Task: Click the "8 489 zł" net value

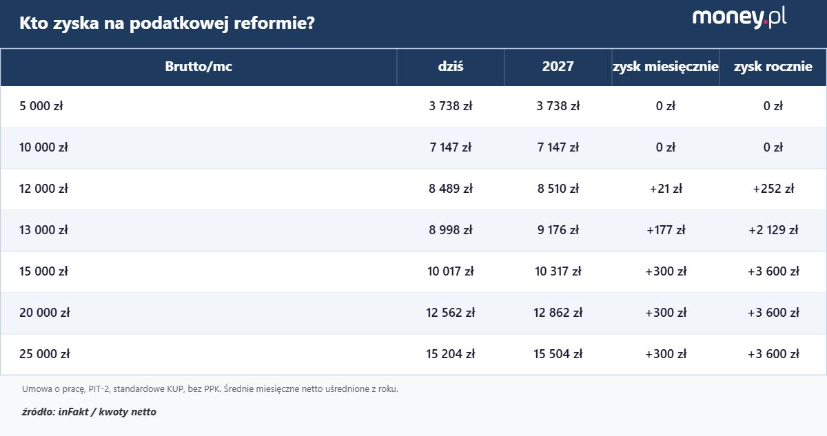Action: pyautogui.click(x=451, y=189)
